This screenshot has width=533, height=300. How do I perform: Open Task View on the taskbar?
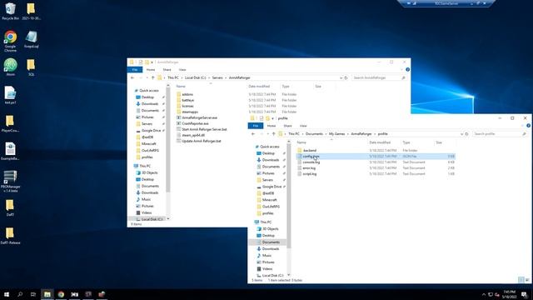33,294
